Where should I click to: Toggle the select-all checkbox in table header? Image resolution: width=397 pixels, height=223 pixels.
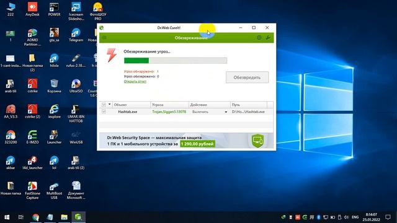coord(104,105)
